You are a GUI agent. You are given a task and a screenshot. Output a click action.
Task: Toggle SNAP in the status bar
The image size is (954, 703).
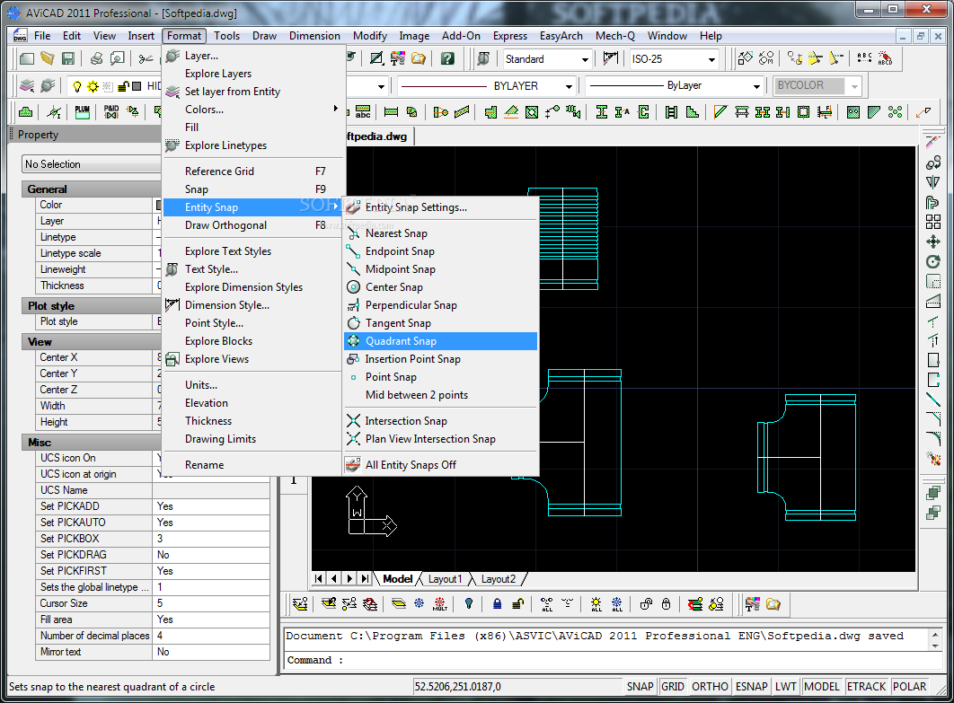tap(640, 687)
